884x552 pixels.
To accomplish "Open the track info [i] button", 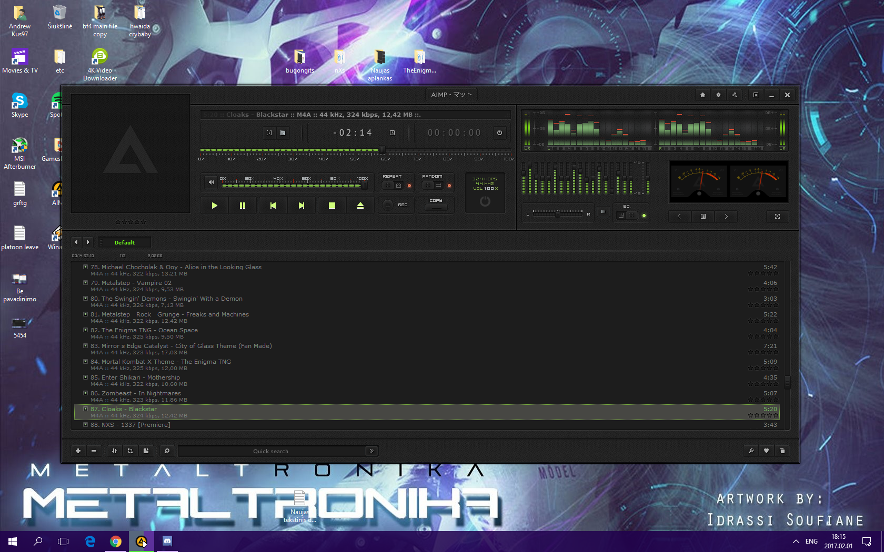I will tap(269, 133).
